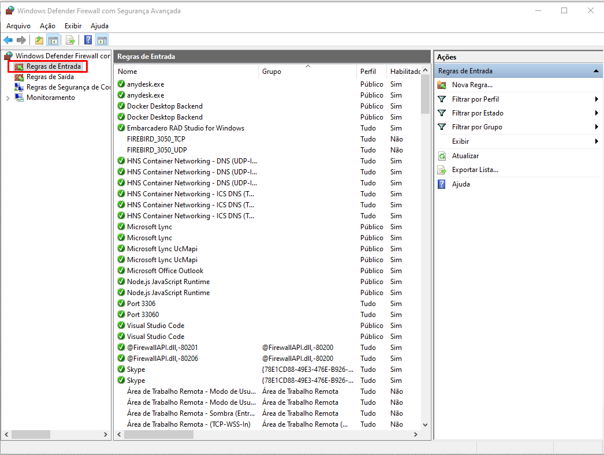This screenshot has width=604, height=455.
Task: Click the Export List toolbar icon
Action: pos(70,40)
